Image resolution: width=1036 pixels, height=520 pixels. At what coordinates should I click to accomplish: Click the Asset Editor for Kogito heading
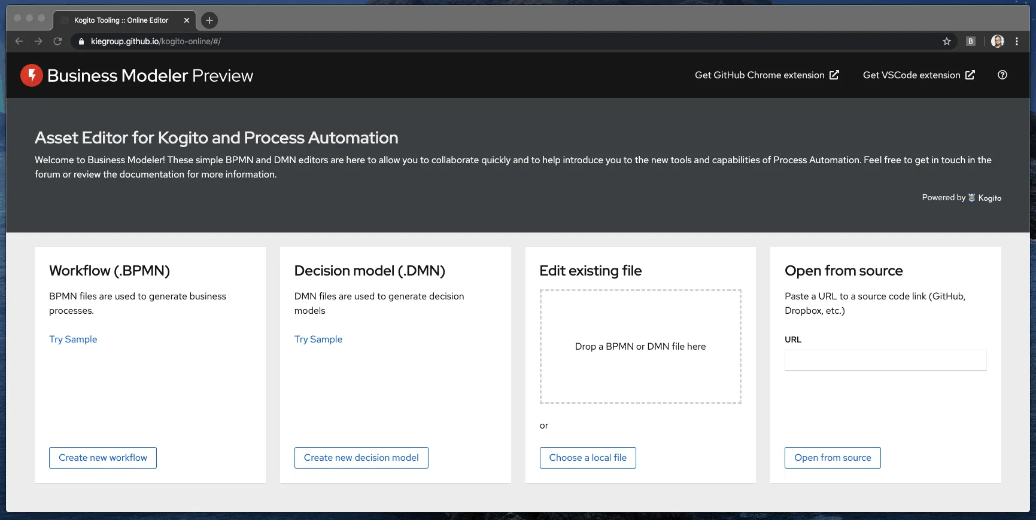click(217, 137)
